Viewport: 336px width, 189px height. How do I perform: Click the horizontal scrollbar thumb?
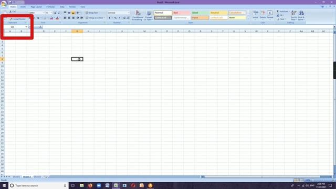[x=262, y=177]
